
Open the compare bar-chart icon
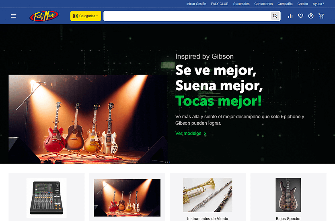(x=290, y=16)
